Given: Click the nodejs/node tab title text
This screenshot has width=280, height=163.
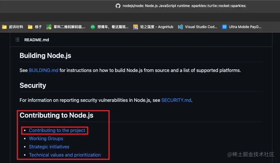Looking at the screenshot, I should click(184, 6).
